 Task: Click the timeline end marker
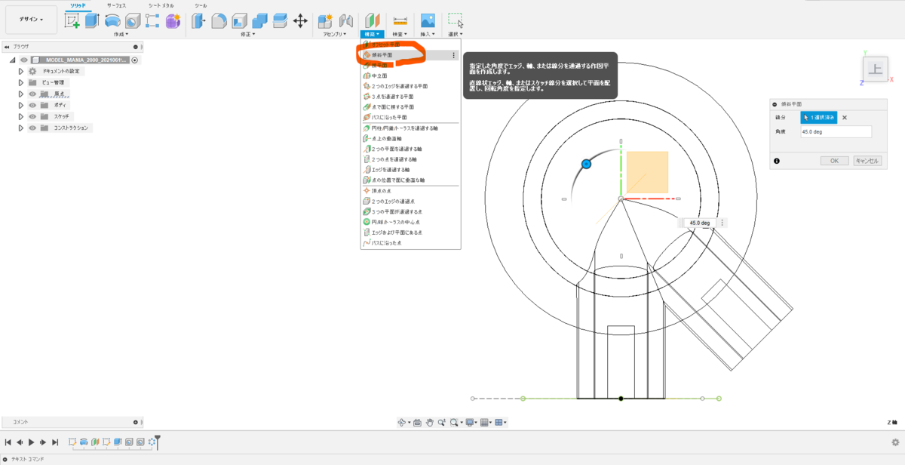[158, 442]
